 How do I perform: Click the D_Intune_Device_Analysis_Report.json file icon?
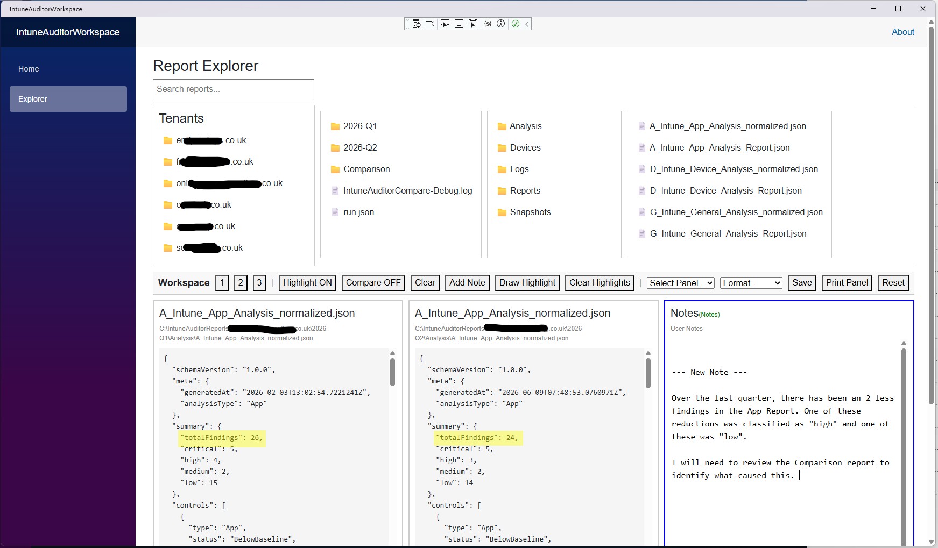point(641,191)
